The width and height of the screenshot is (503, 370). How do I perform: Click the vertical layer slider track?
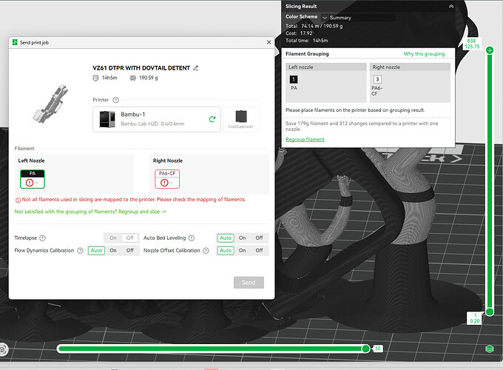(x=490, y=181)
